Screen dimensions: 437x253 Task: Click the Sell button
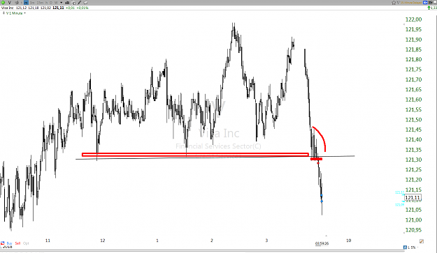coord(17,243)
